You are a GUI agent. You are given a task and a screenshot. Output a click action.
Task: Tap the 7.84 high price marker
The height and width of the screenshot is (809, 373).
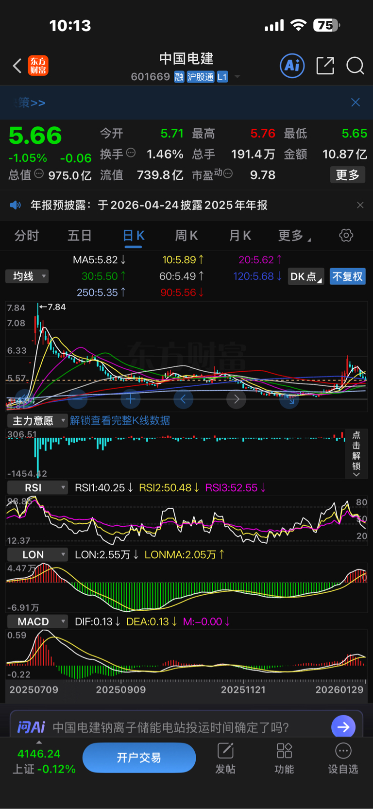click(52, 307)
